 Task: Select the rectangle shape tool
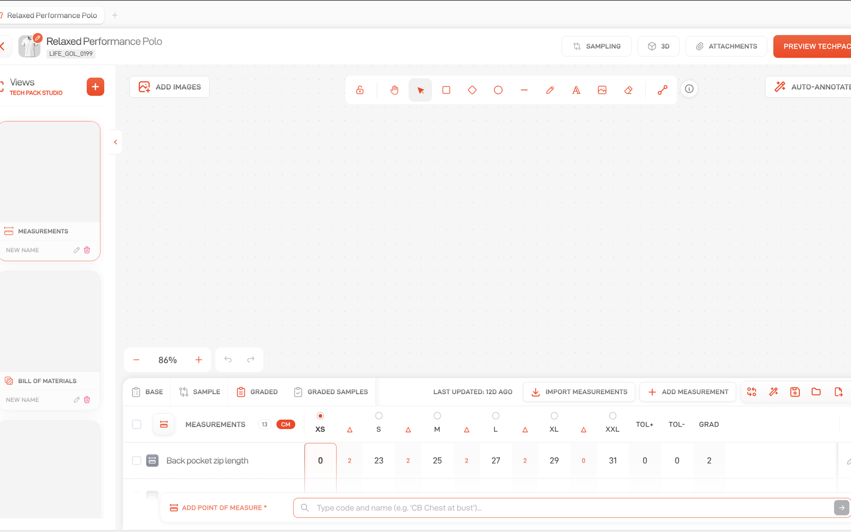[x=446, y=90]
